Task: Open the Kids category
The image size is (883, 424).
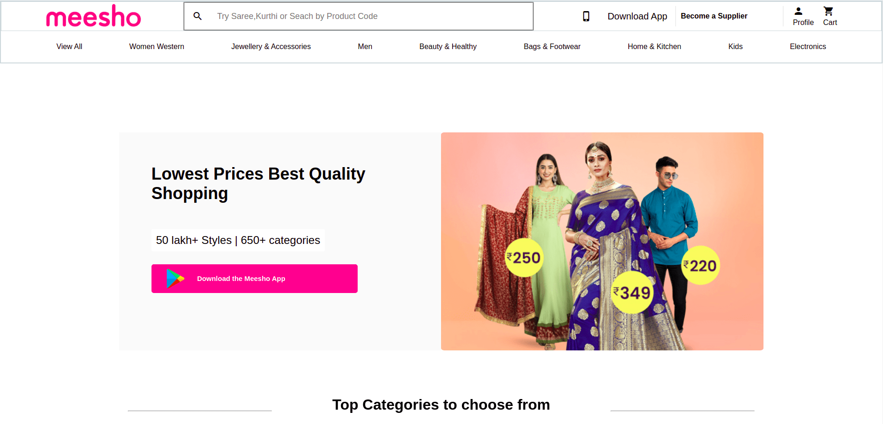Action: [x=735, y=46]
